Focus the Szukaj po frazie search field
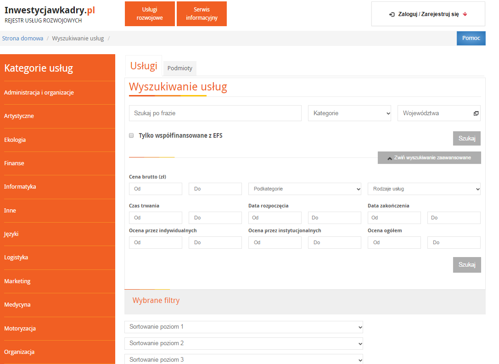Image resolution: width=499 pixels, height=364 pixels. 215,113
